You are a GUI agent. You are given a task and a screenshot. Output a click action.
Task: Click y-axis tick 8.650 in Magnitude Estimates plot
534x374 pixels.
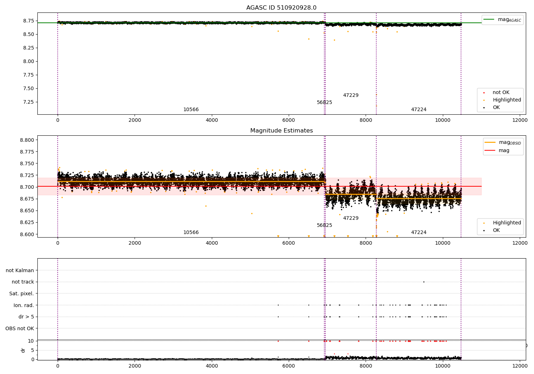click(27, 211)
